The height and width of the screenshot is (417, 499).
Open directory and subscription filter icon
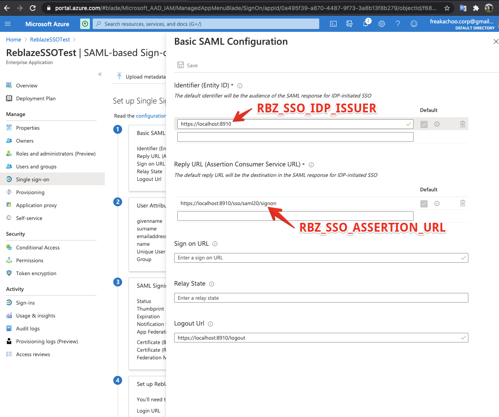coord(349,24)
